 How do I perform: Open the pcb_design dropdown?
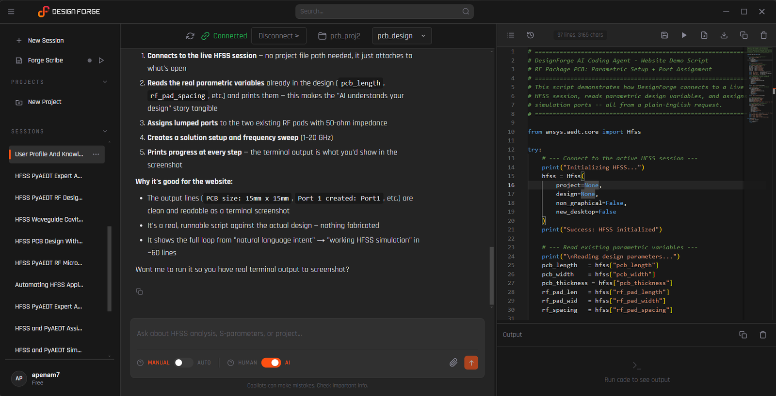(x=402, y=36)
